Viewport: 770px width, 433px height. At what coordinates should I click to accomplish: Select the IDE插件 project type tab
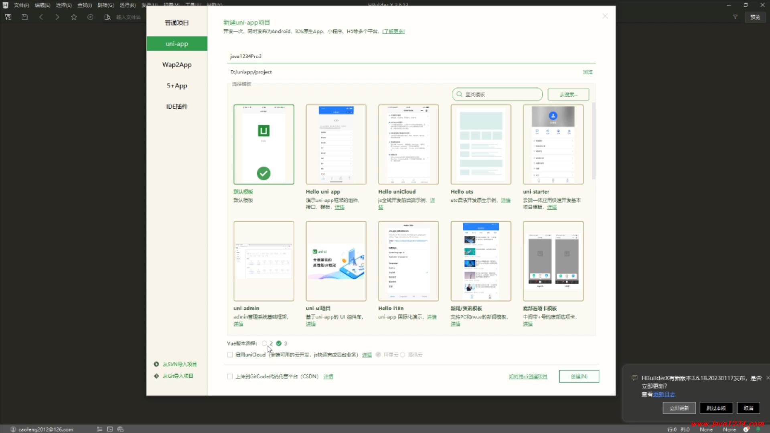point(177,106)
